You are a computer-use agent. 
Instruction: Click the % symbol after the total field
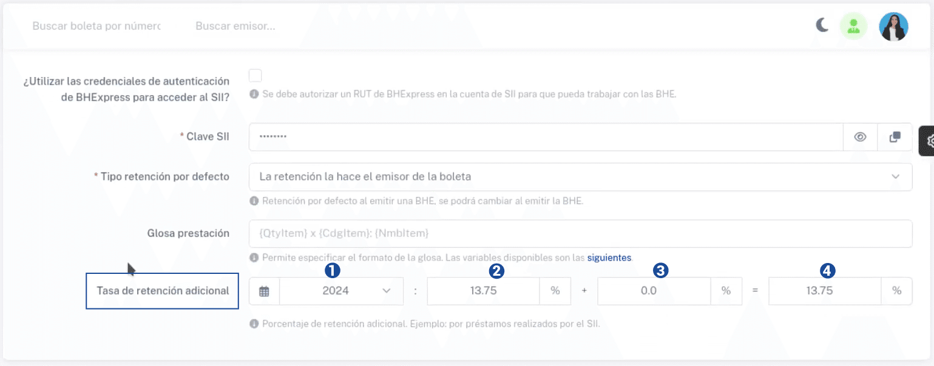point(896,291)
